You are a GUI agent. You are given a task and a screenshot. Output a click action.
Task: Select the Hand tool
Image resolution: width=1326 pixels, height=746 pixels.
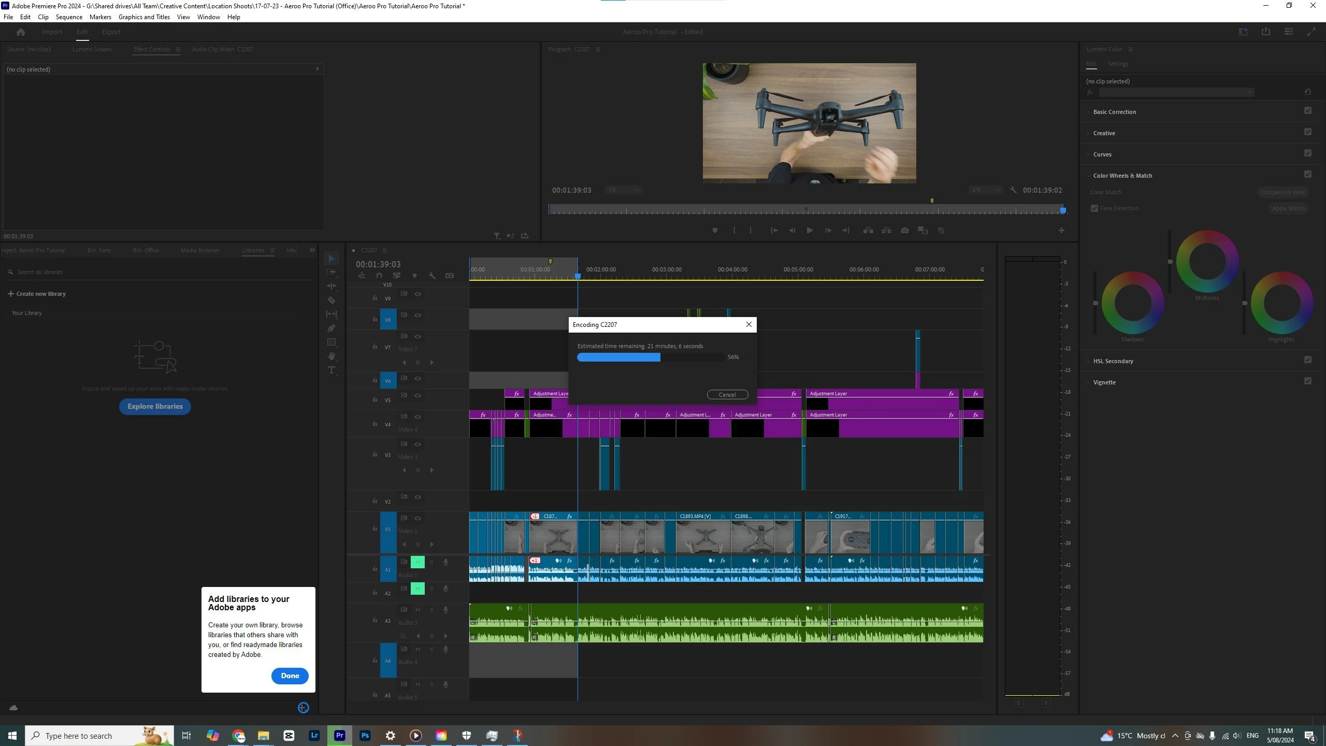tap(331, 356)
